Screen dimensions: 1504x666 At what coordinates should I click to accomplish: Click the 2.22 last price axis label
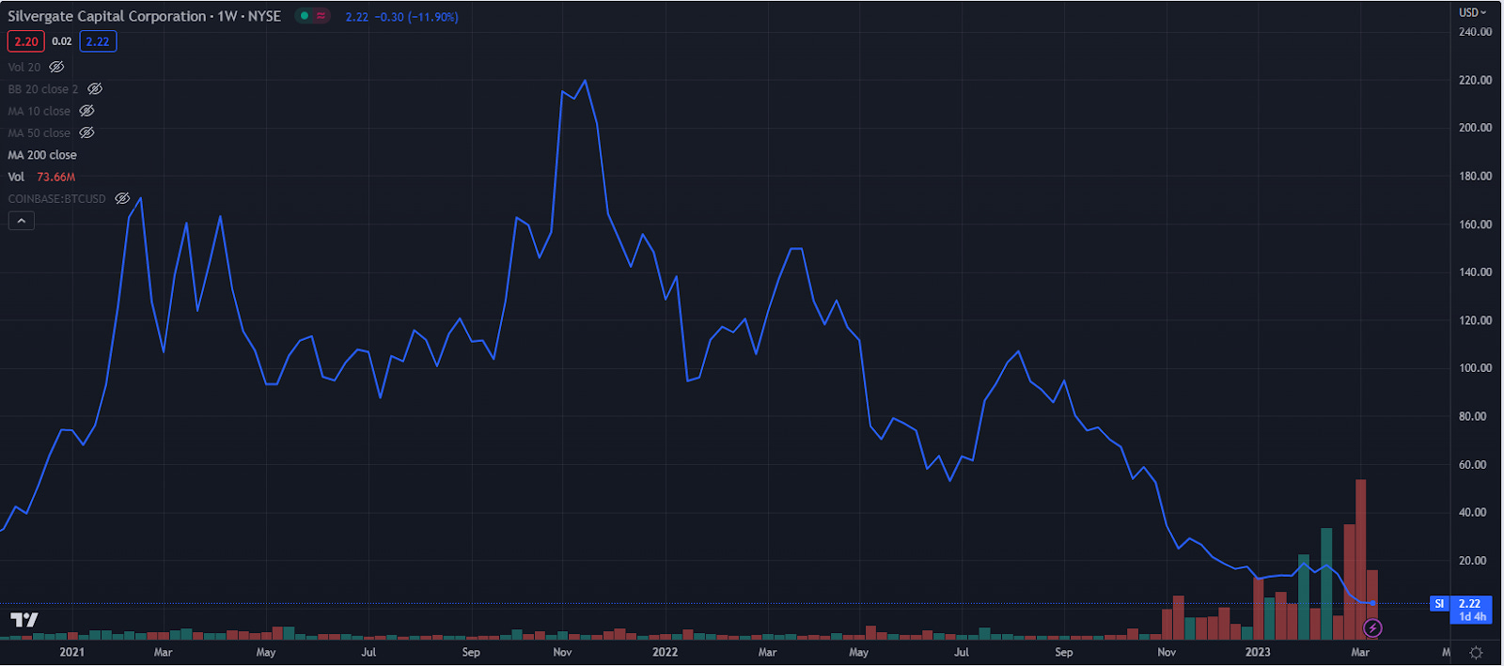pos(1469,604)
